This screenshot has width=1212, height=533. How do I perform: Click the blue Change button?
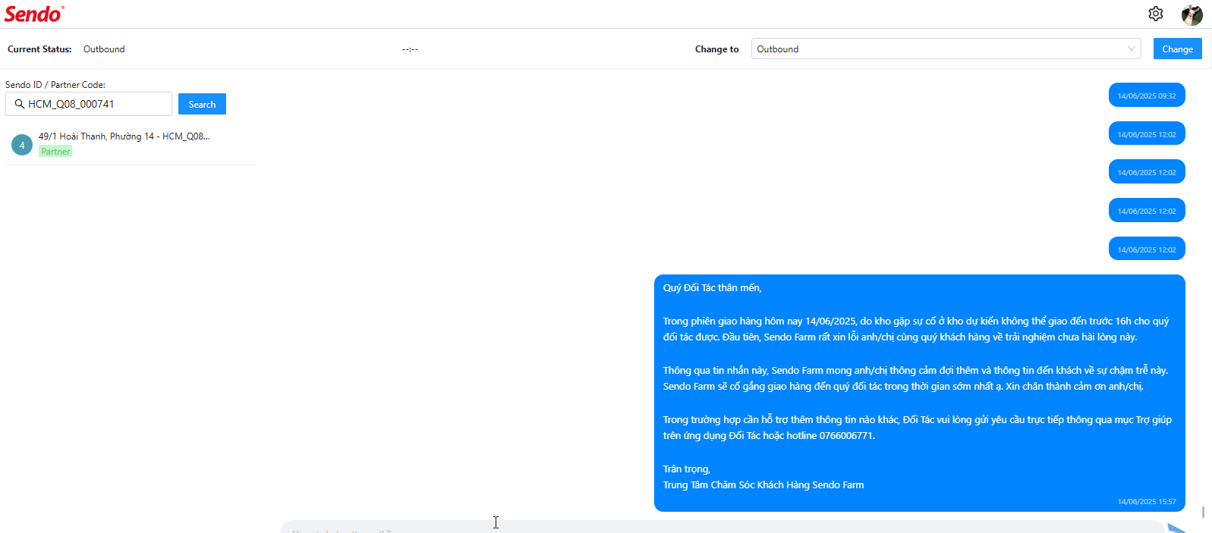1177,49
